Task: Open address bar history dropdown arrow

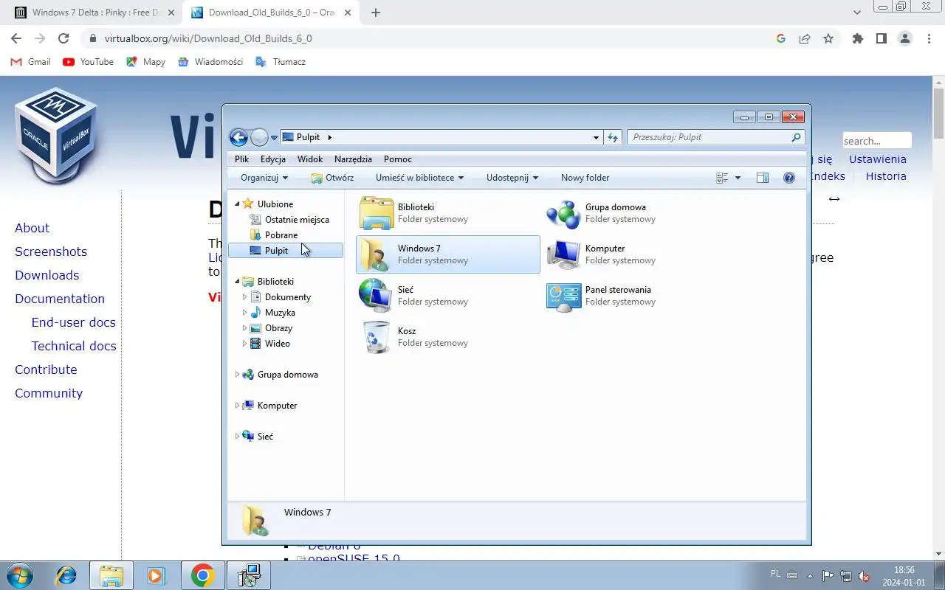Action: [597, 137]
